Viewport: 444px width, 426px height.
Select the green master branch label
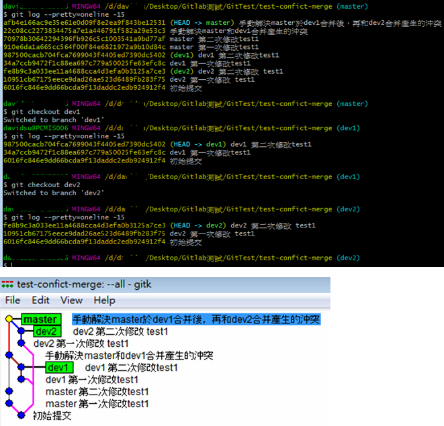[x=40, y=320]
